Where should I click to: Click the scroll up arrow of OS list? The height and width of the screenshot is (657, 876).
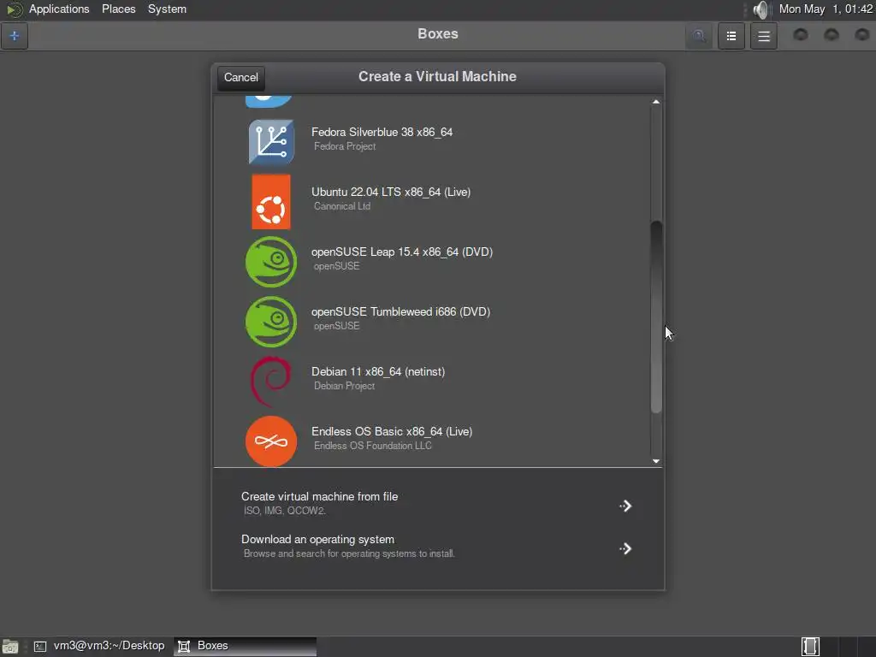[x=656, y=102]
